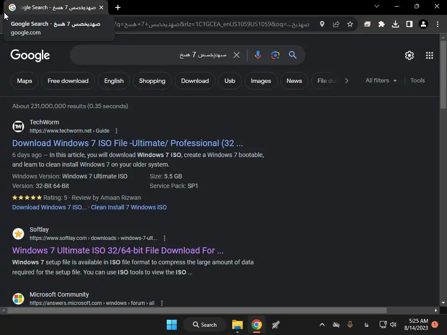Click the magnifier search button
Image resolution: width=447 pixels, height=335 pixels.
click(293, 55)
